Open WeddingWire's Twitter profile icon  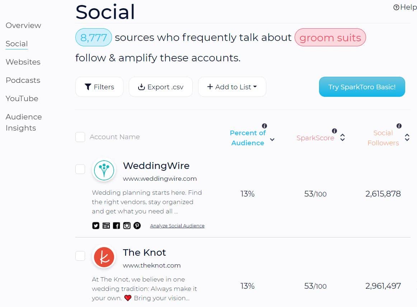[x=96, y=226]
